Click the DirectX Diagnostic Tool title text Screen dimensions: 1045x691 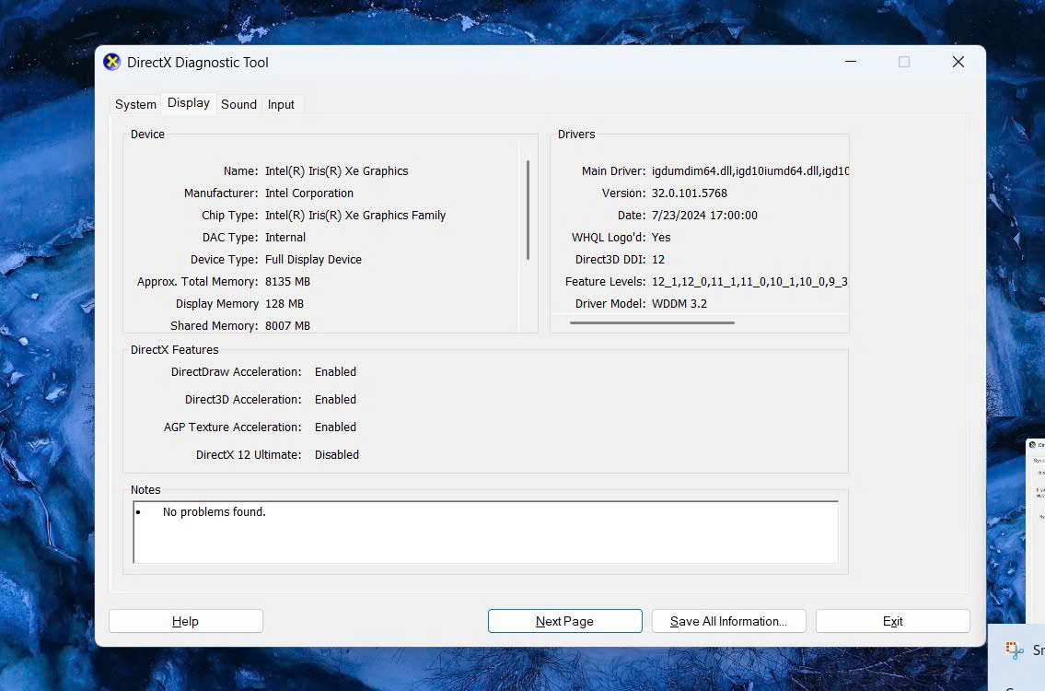tap(198, 63)
